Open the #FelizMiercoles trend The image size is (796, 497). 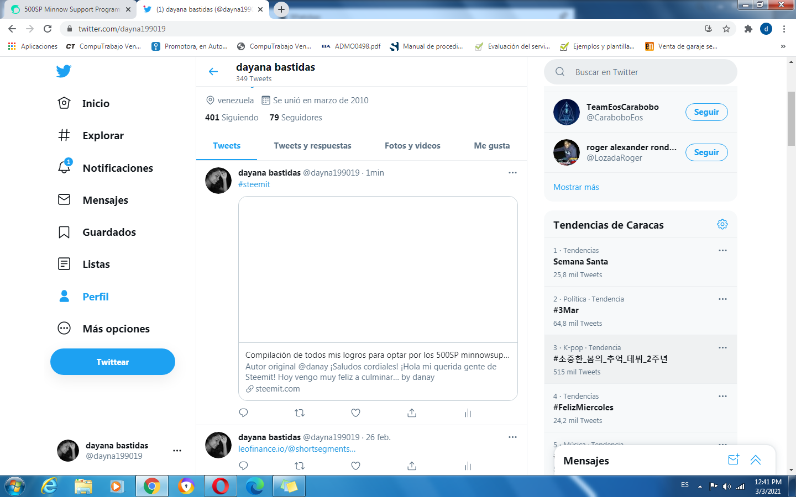click(641, 408)
